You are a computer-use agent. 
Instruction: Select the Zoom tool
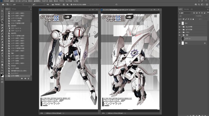(2, 68)
